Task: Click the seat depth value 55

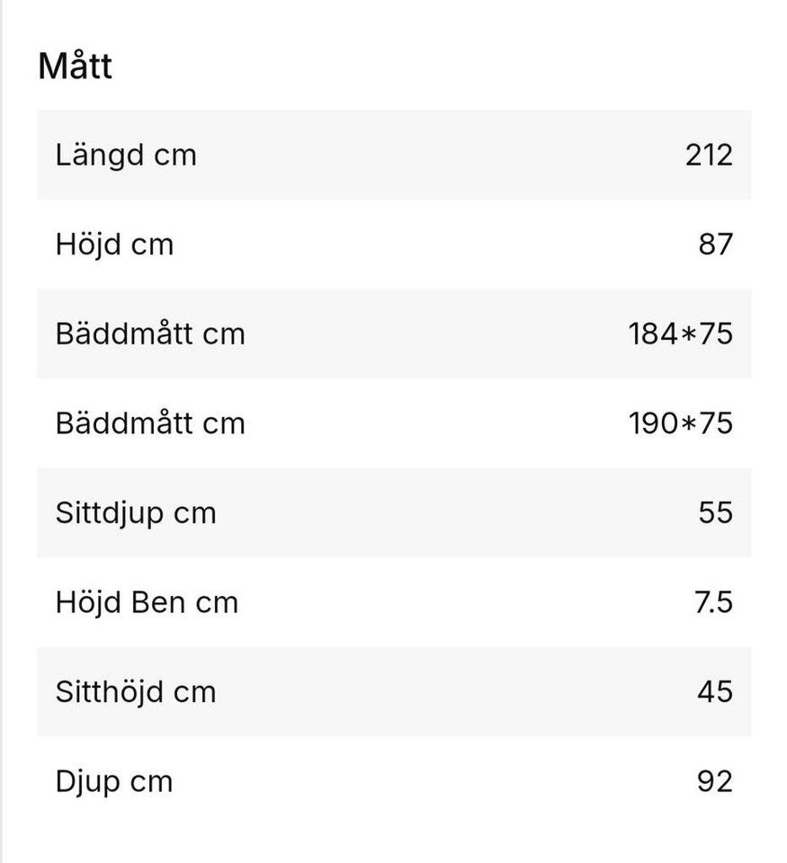Action: point(715,513)
